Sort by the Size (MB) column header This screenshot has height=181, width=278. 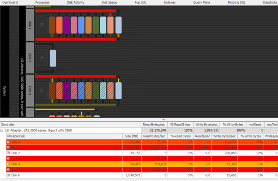[132, 136]
